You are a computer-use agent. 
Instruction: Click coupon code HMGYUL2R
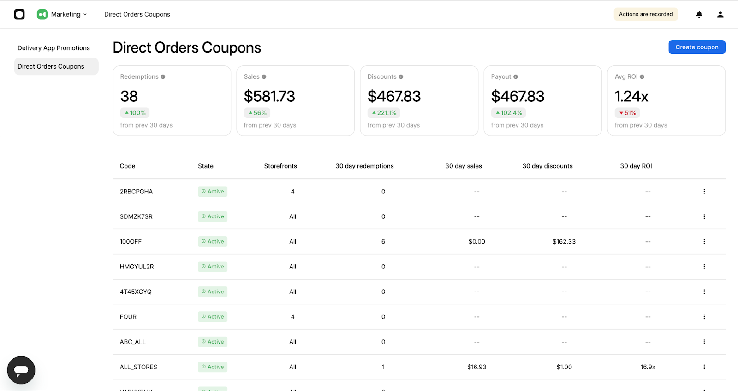(x=137, y=267)
